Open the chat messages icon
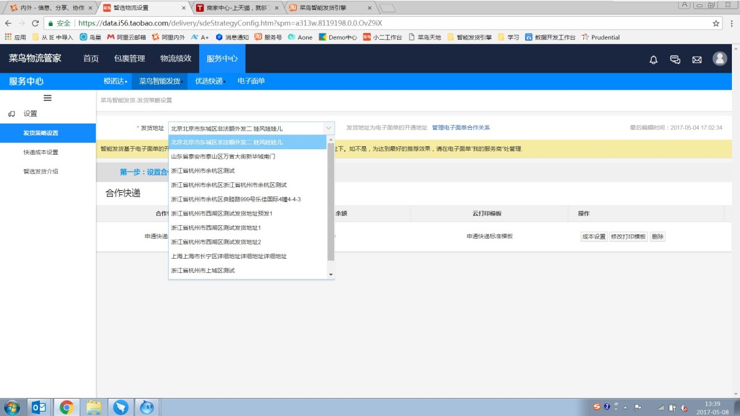 [675, 60]
